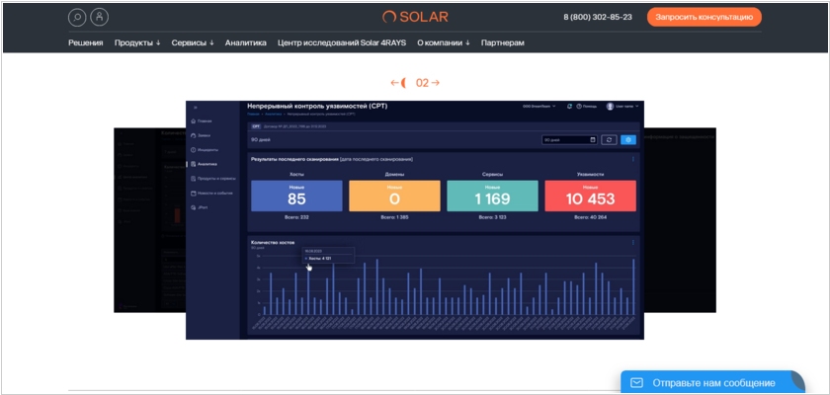
Task: Select Главная in dashboard sidebar
Action: point(202,121)
